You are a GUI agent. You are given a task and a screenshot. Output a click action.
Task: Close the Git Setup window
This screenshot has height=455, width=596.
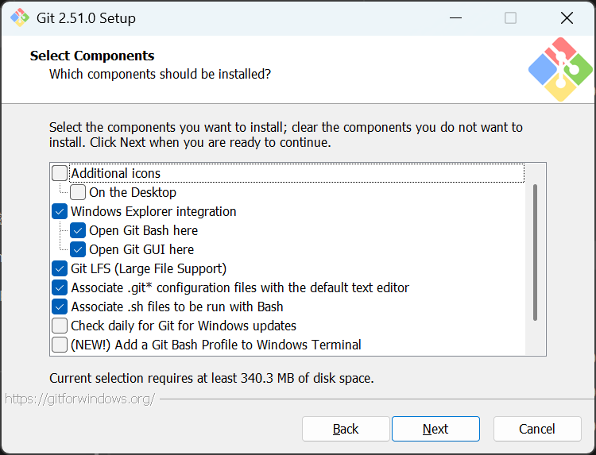click(x=567, y=17)
